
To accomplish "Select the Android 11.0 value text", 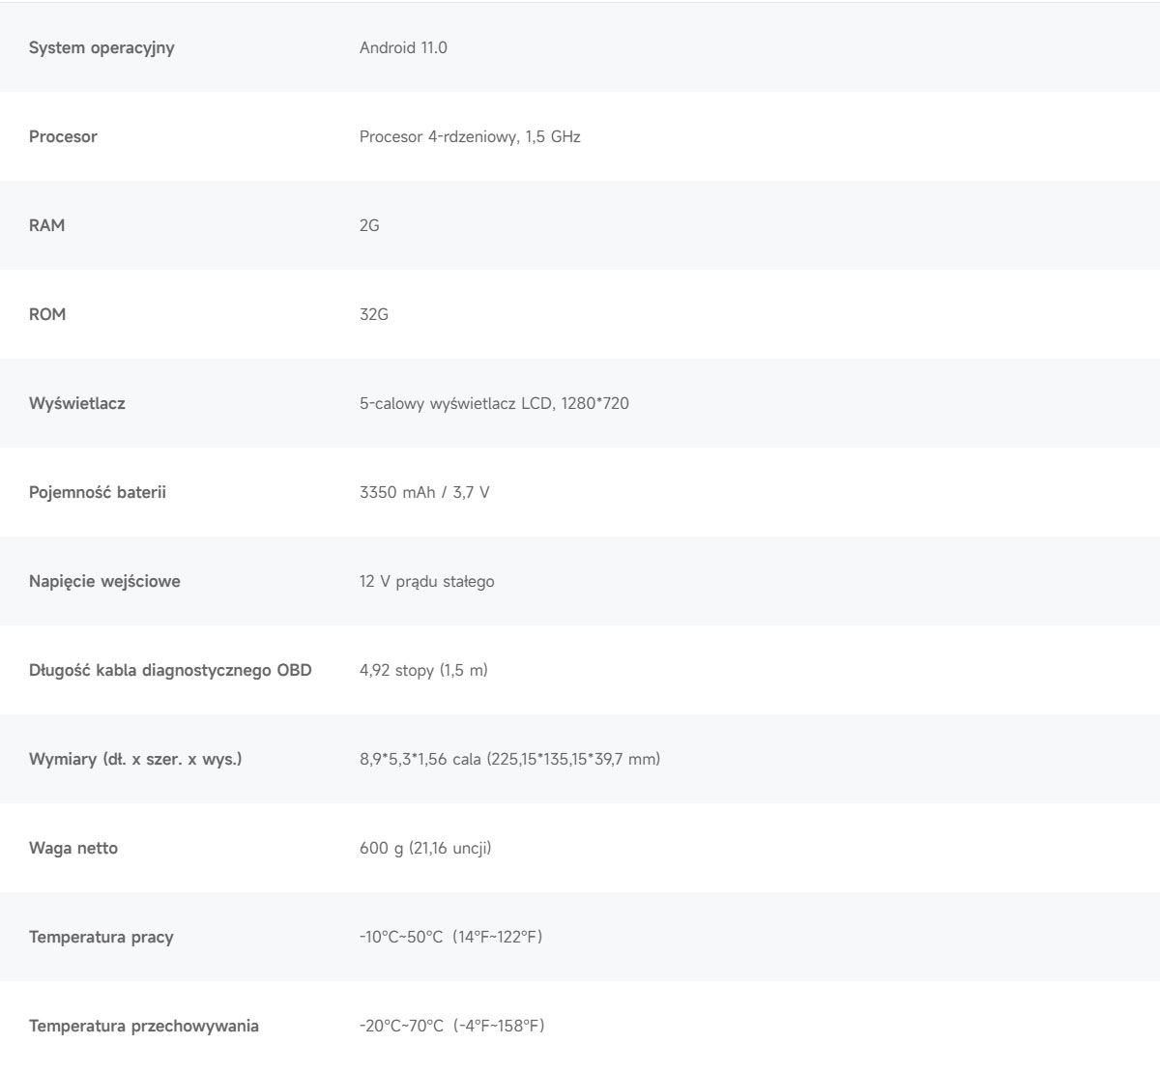I will [403, 47].
